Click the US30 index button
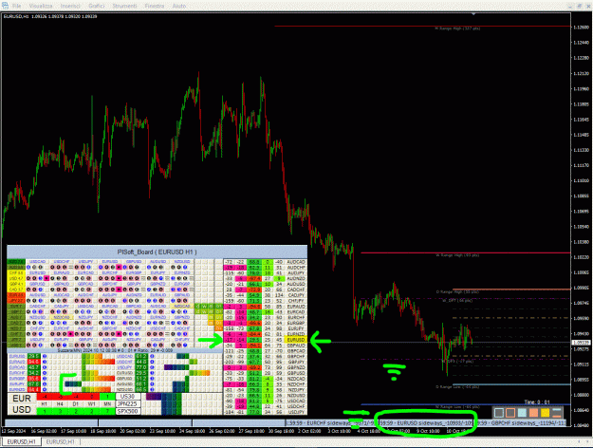The height and width of the screenshot is (448, 593). pos(128,397)
